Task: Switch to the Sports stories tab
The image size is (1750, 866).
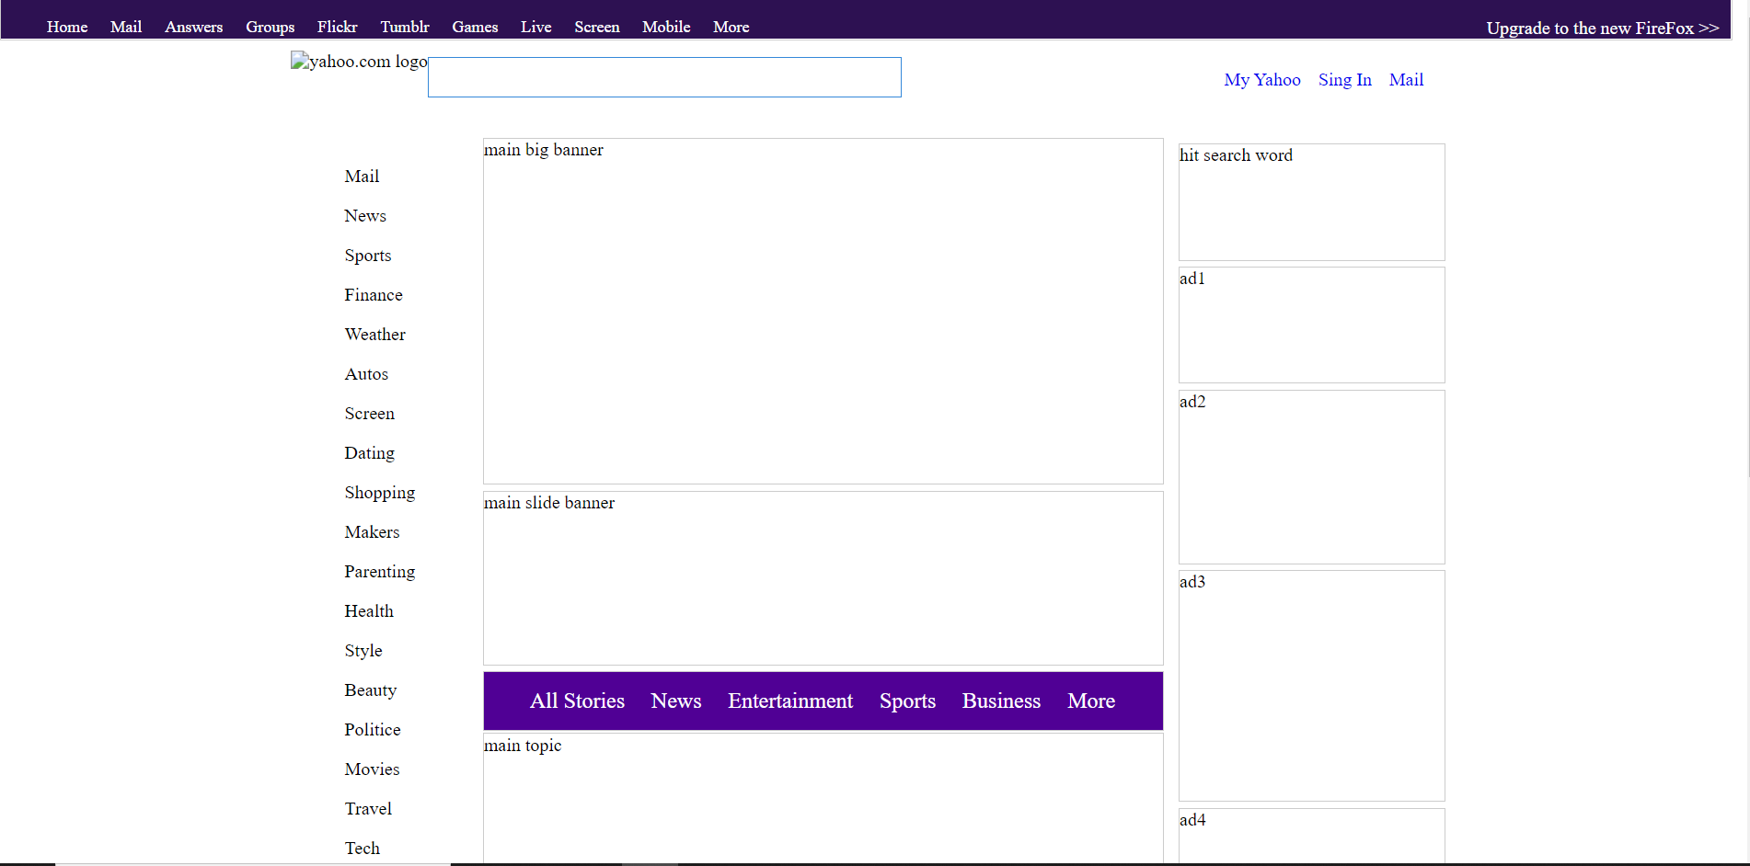Action: 907,701
